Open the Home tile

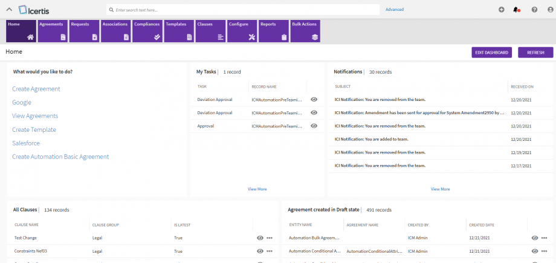[x=21, y=31]
